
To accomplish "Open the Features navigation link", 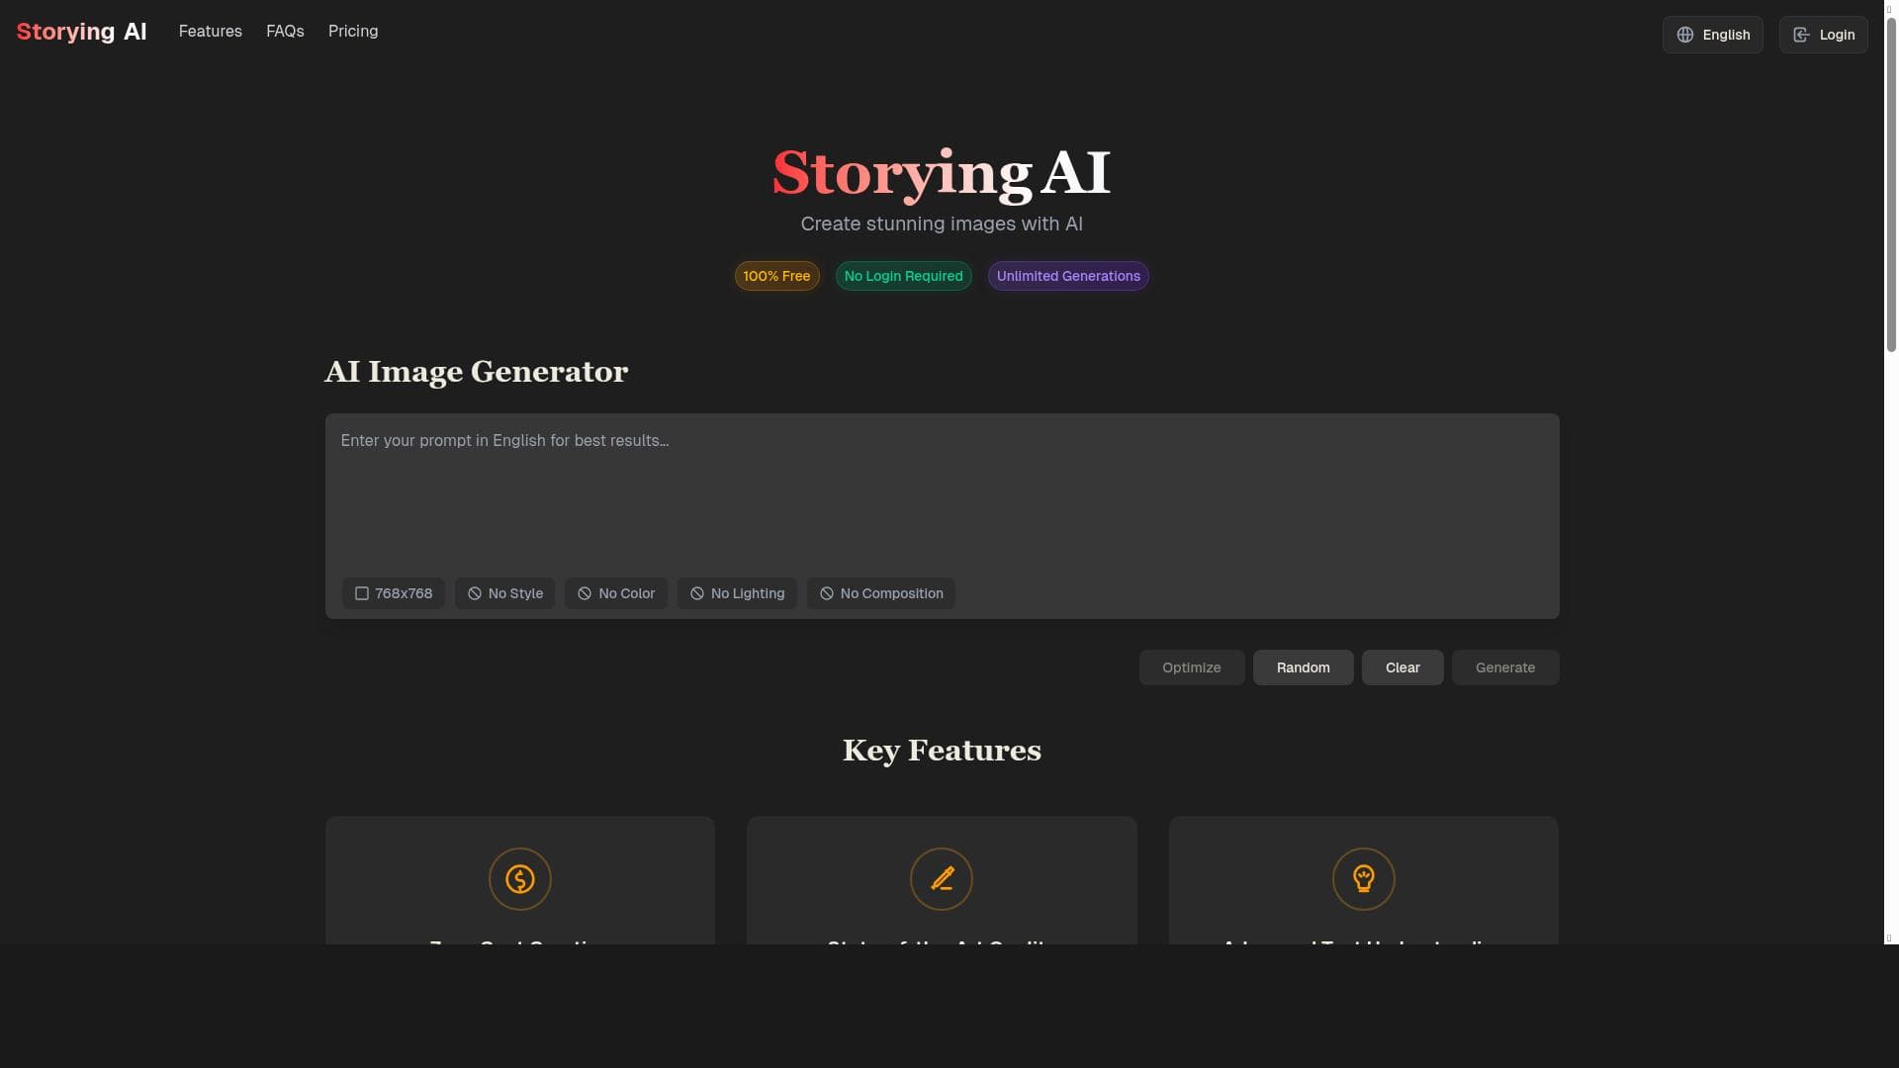I will point(210,32).
